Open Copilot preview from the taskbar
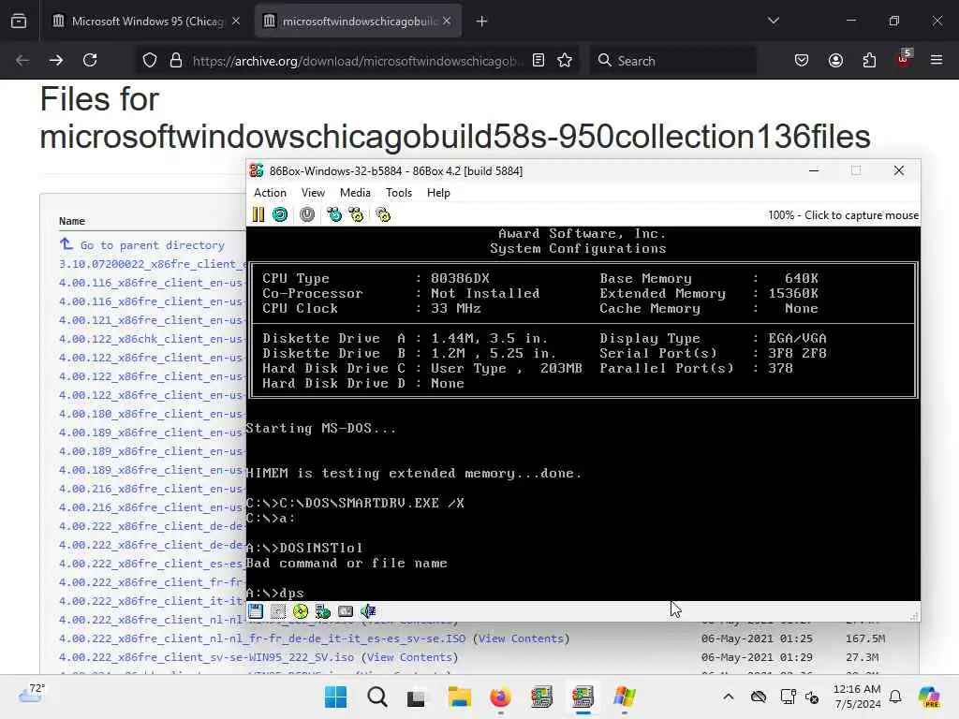The height and width of the screenshot is (719, 959). (x=929, y=697)
